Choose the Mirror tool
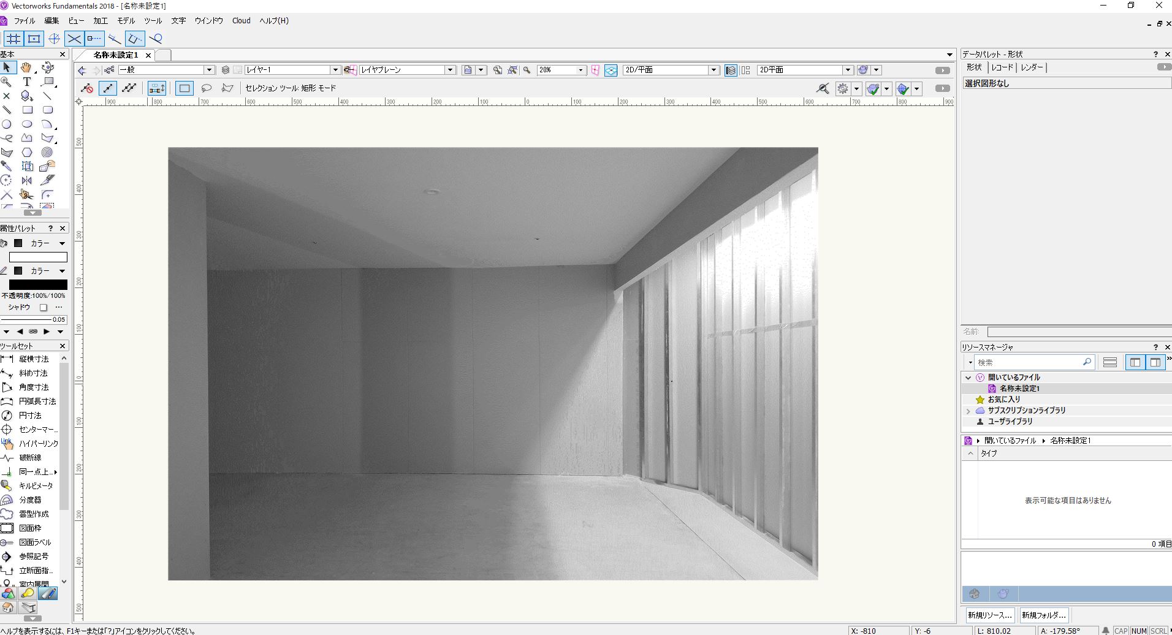Viewport: 1172px width, 635px height. (27, 180)
